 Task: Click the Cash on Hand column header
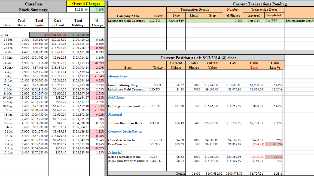(57, 23)
